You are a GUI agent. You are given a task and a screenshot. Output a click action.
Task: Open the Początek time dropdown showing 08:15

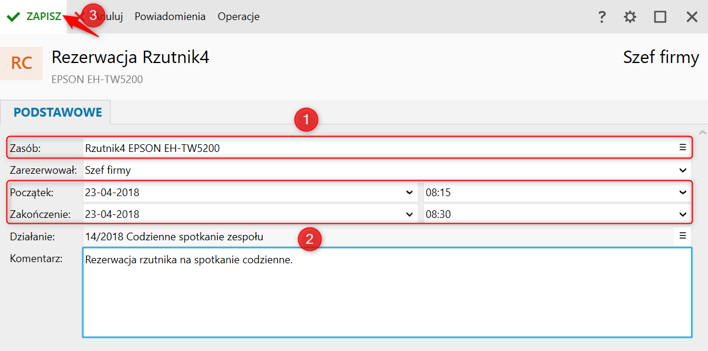pos(683,192)
